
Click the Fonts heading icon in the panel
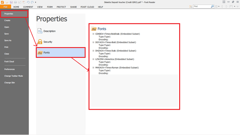pyautogui.click(x=94, y=29)
